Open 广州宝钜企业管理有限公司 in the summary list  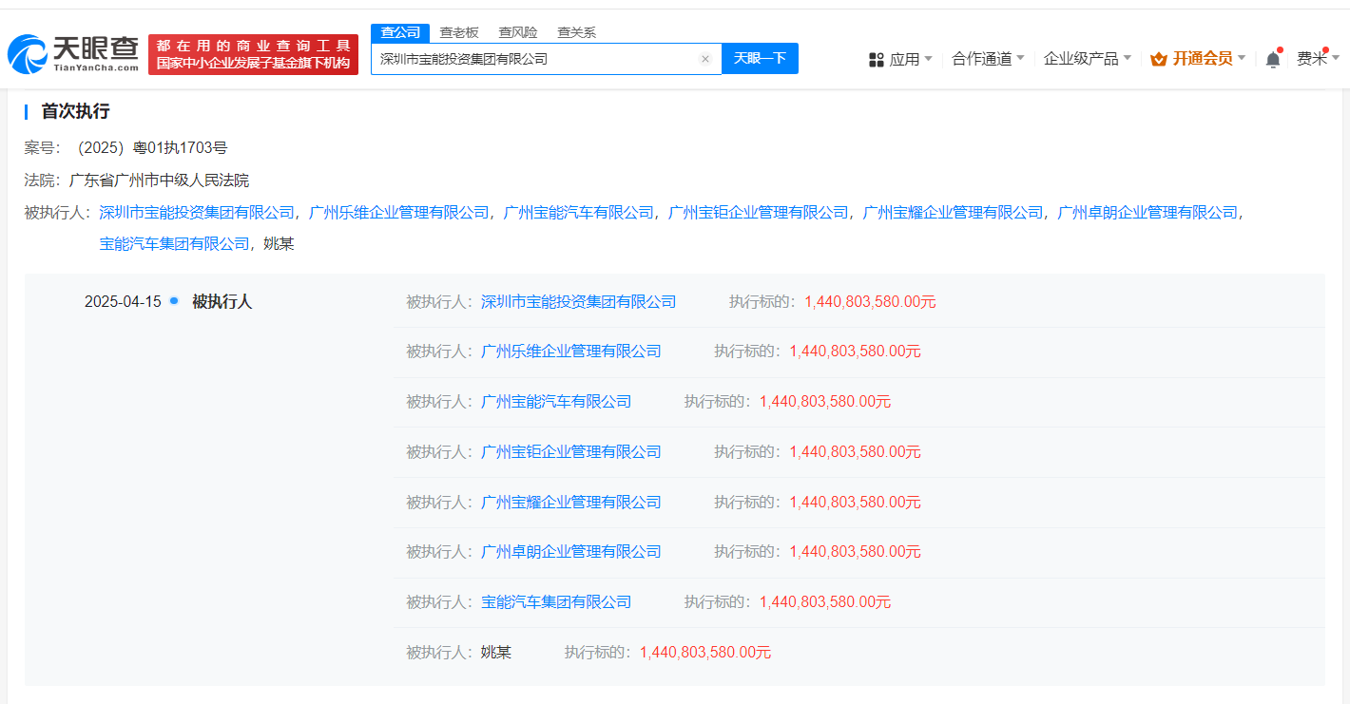[x=759, y=213]
